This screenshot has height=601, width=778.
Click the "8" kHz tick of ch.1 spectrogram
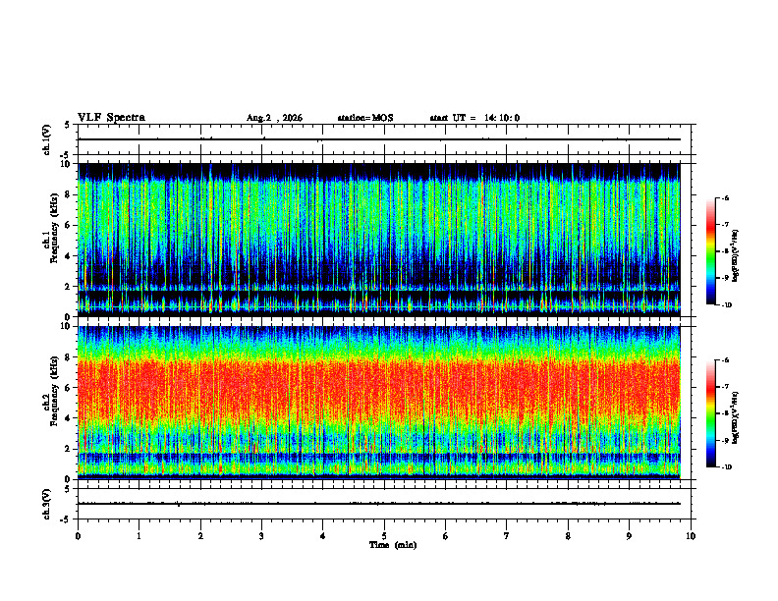[x=68, y=194]
